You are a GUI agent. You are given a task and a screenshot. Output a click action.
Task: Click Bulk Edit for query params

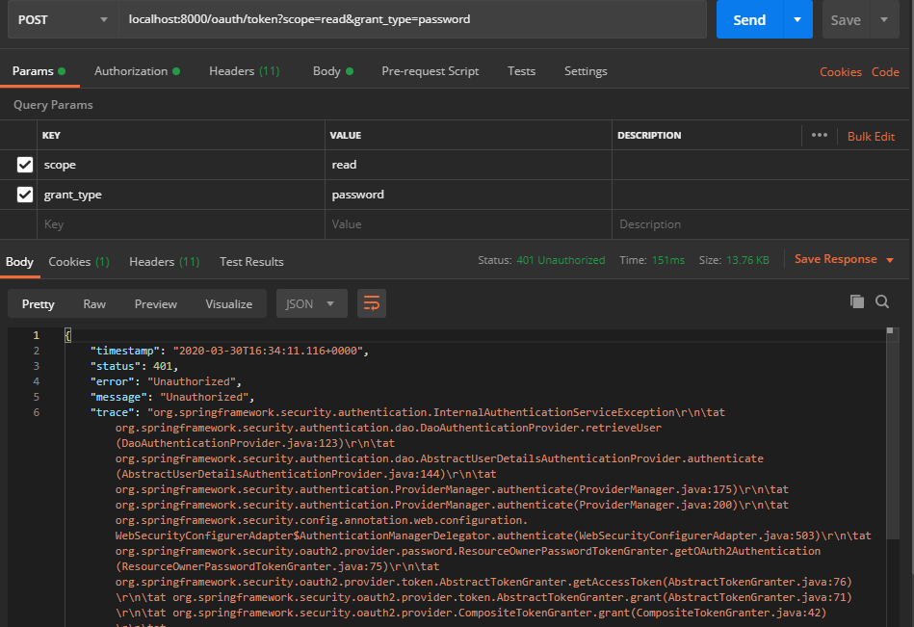pyautogui.click(x=871, y=137)
